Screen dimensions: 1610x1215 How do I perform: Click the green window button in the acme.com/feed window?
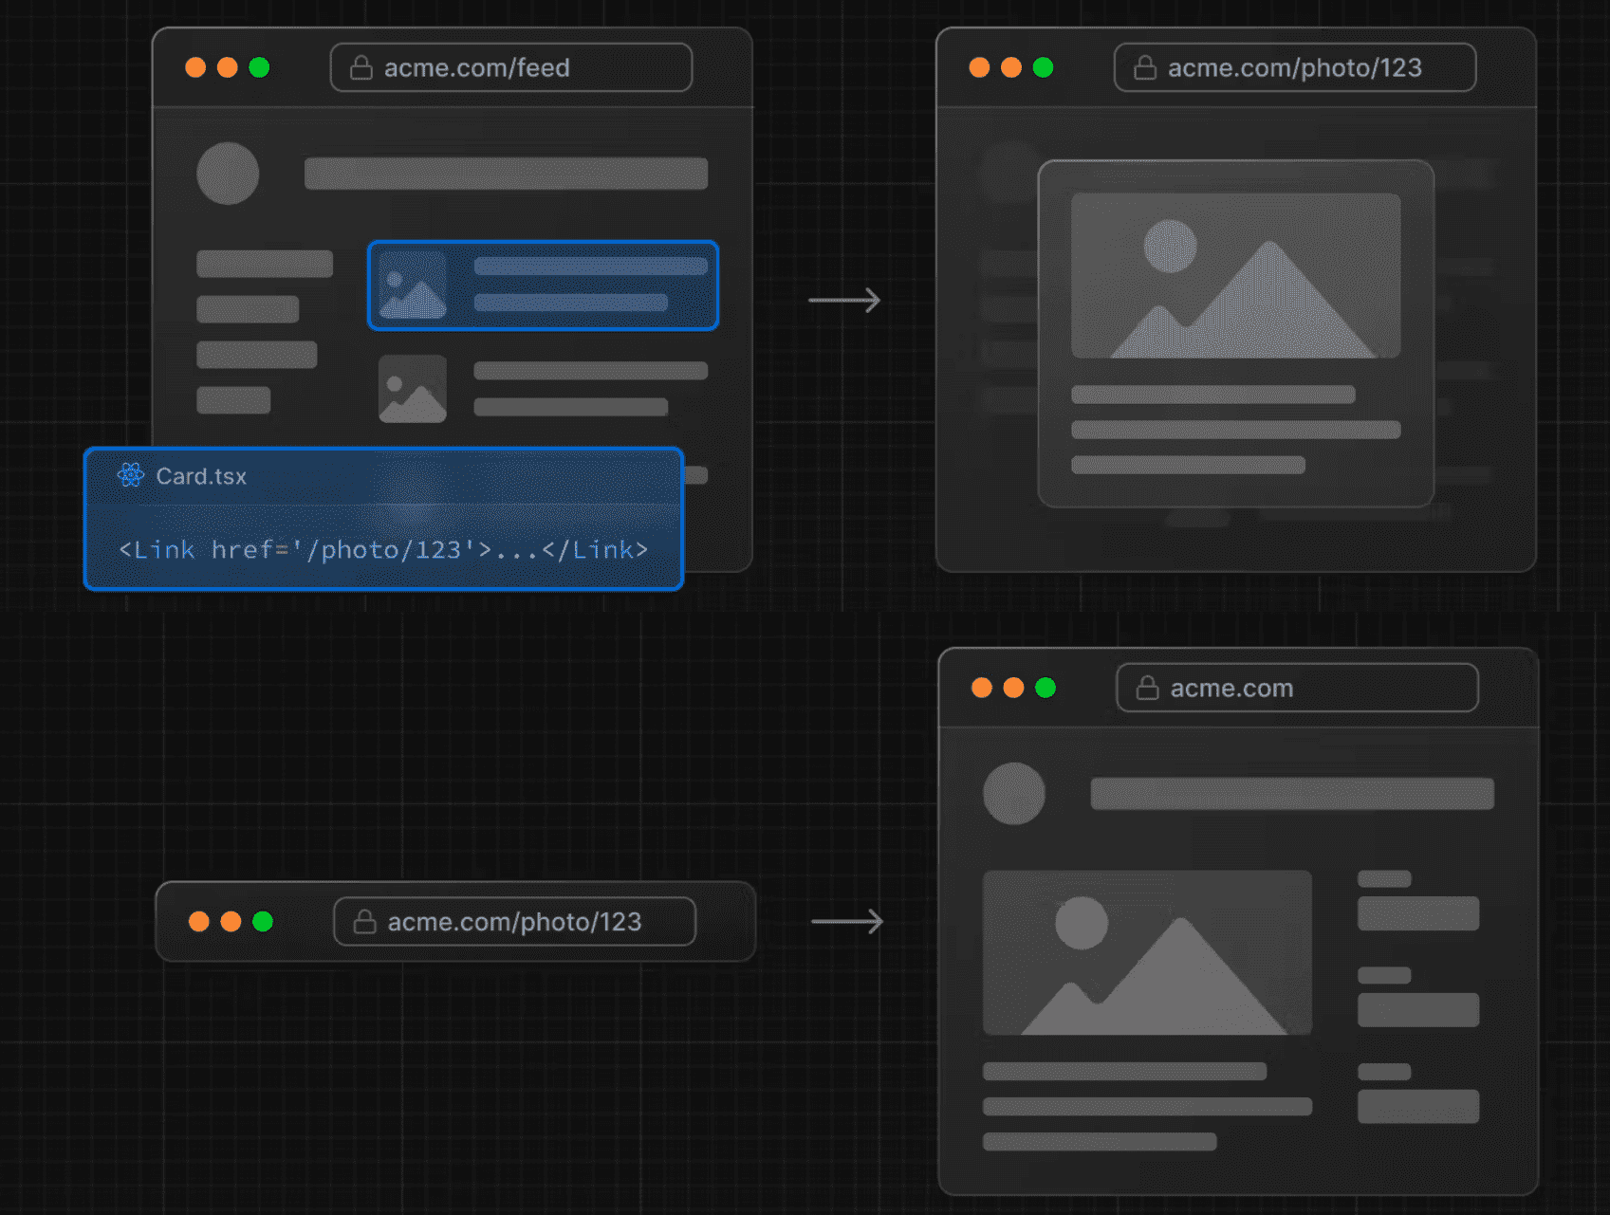259,67
